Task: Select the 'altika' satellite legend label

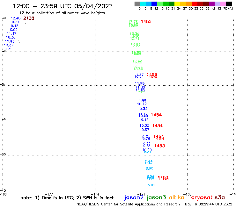Action: 176,197
